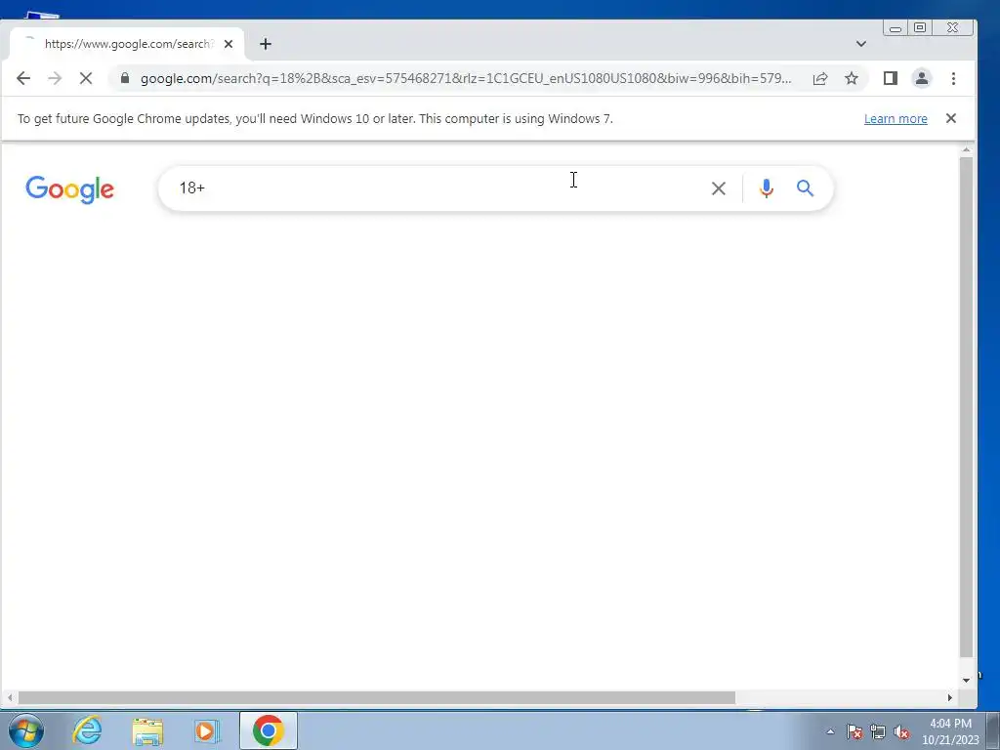Viewport: 1000px width, 750px height.
Task: Stop loading the page
Action: tap(86, 78)
